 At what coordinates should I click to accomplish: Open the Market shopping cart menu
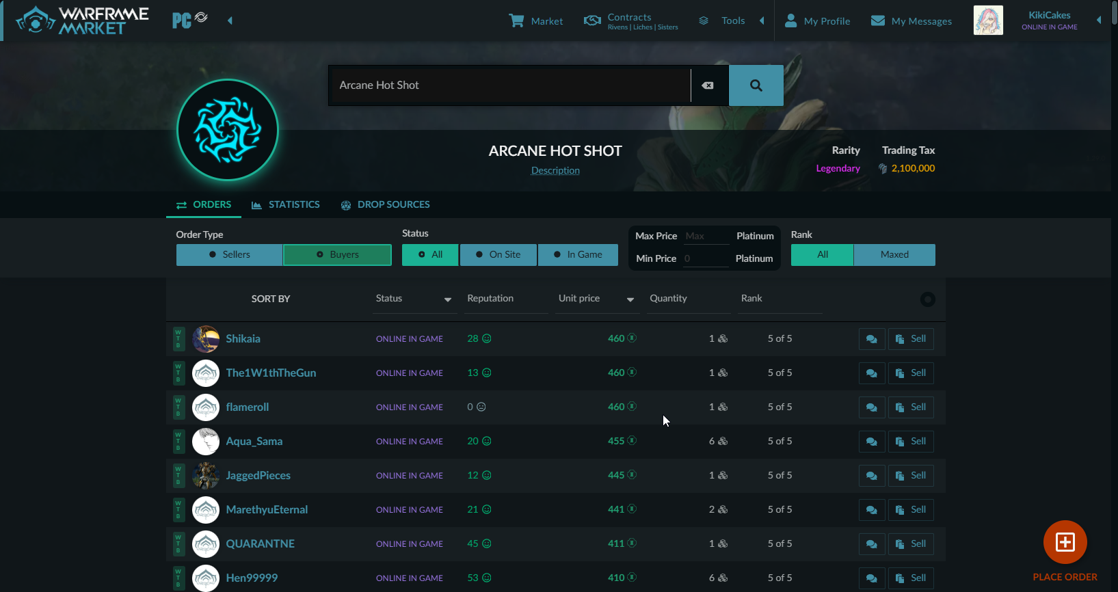click(536, 21)
